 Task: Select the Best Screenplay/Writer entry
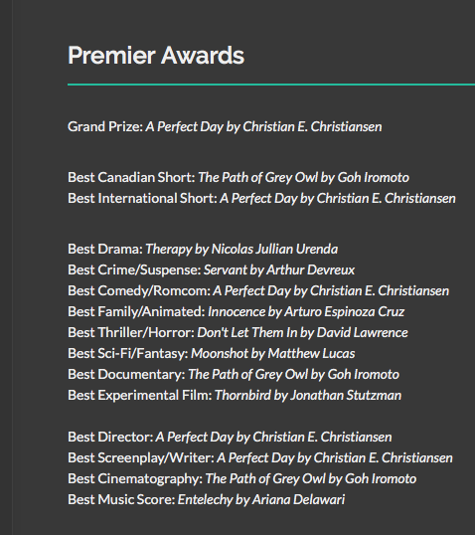click(x=260, y=457)
